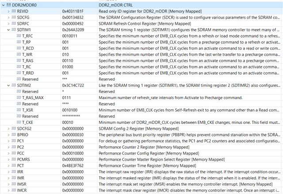Image resolution: width=283 pixels, height=194 pixels.
Task: Expand the IMCR register
Action: point(8,190)
